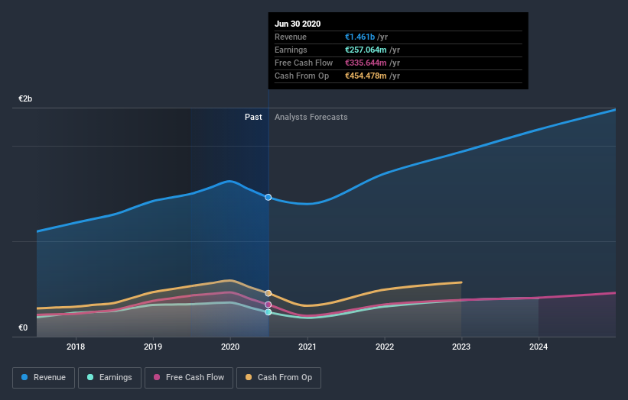Click the 2020 x-axis label
The image size is (628, 400).
pos(230,347)
